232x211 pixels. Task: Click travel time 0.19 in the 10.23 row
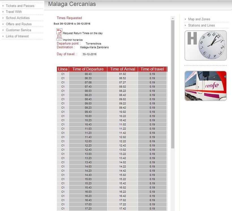(152, 120)
